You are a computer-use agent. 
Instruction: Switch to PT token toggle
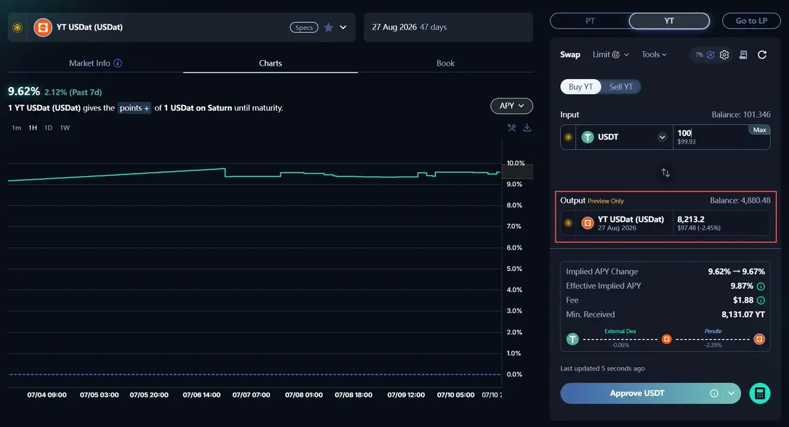[x=590, y=21]
